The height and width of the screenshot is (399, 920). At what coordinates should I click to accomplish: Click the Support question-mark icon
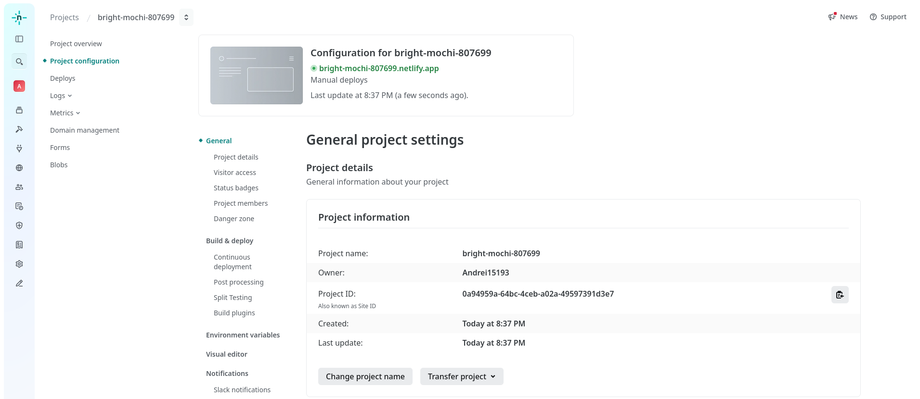(x=873, y=17)
